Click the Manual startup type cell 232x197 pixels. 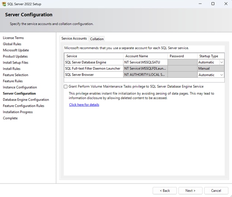click(x=211, y=69)
